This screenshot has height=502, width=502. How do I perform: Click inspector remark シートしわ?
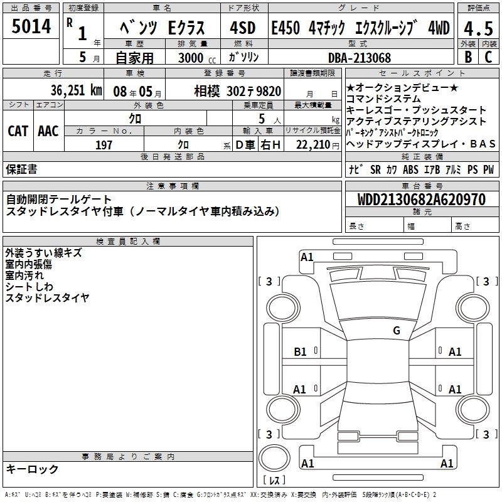click(29, 287)
